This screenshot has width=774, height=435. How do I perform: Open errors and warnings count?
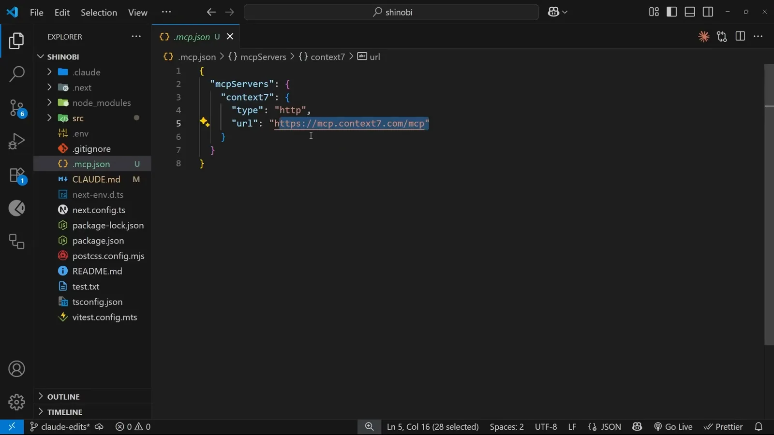click(x=133, y=427)
